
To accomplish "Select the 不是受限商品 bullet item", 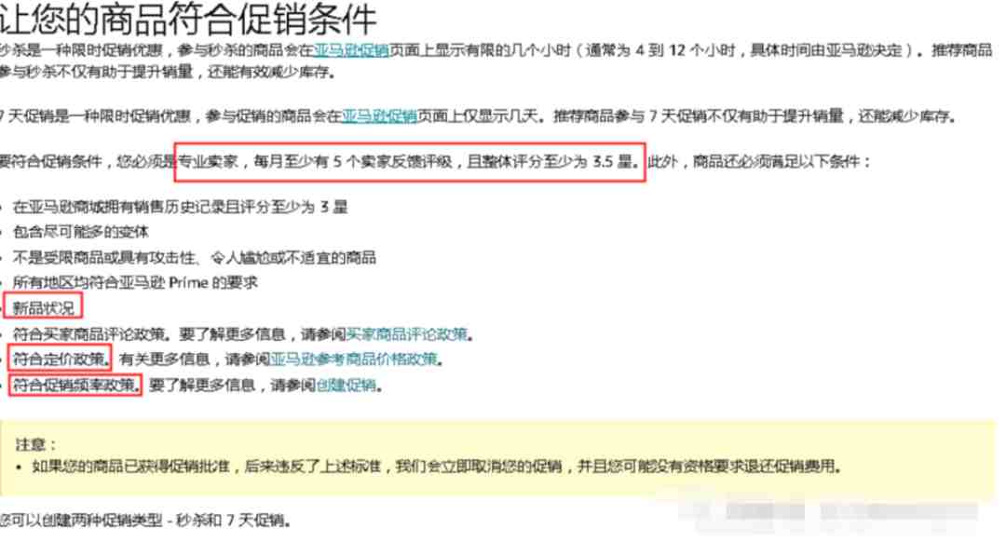I will click(195, 258).
